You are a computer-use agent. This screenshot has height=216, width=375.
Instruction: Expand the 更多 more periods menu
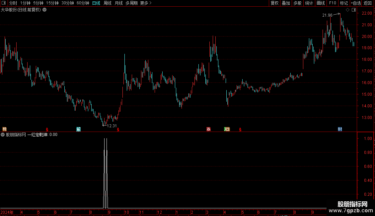[146, 3]
